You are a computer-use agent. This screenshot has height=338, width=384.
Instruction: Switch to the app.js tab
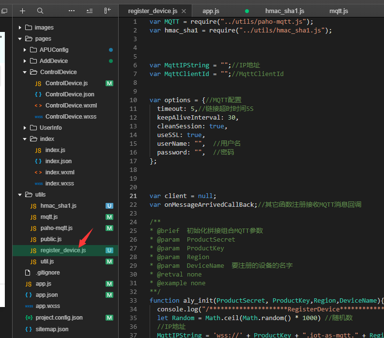(x=211, y=11)
